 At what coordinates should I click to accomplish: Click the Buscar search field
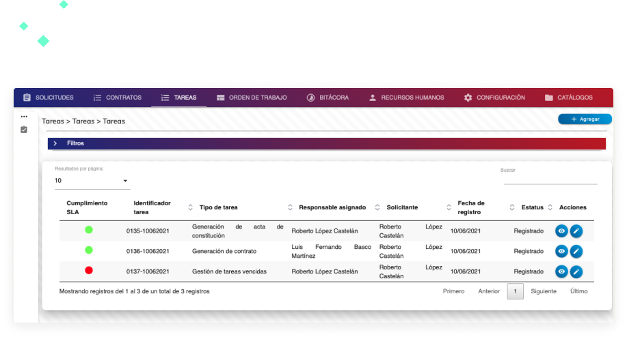click(550, 179)
